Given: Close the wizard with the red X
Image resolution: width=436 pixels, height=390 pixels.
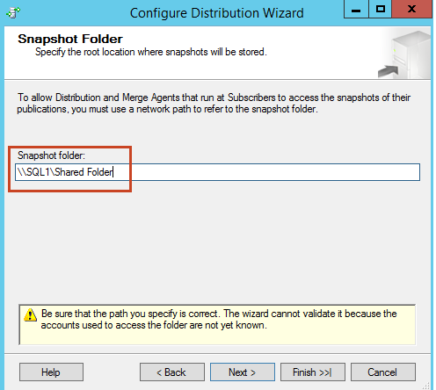Looking at the screenshot, I should (411, 10).
